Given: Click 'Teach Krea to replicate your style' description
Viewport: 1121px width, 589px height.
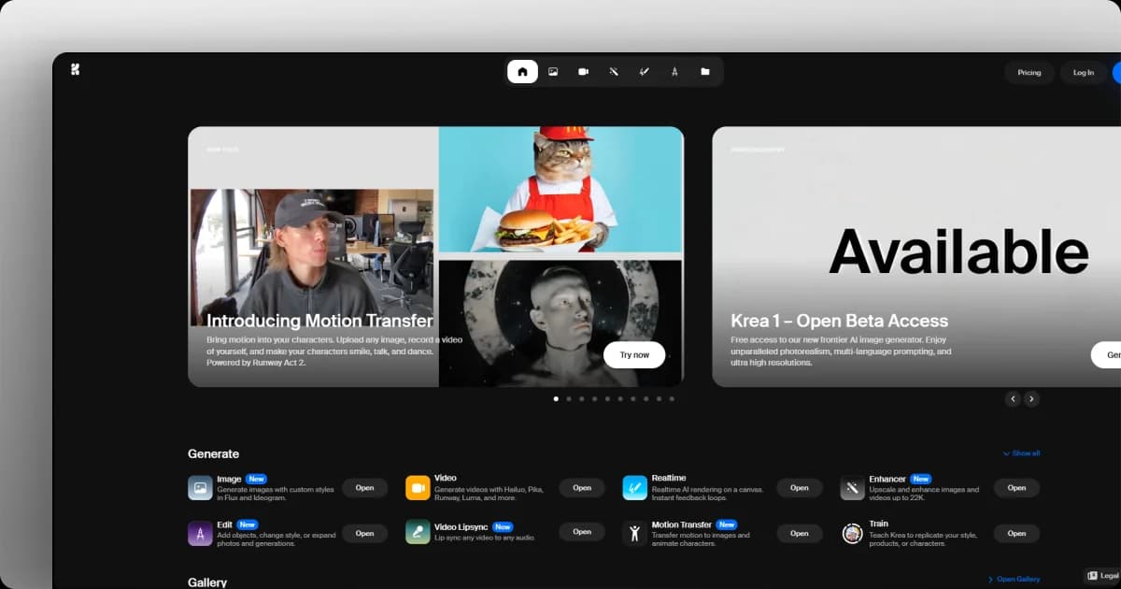Looking at the screenshot, I should pyautogui.click(x=924, y=539).
